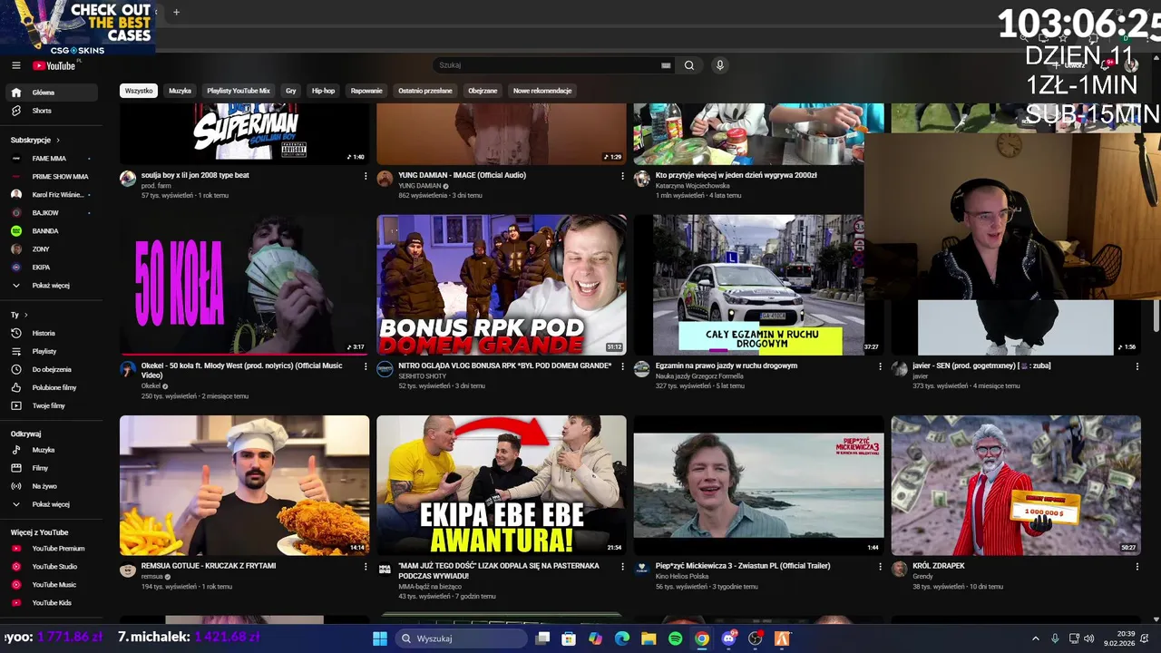Open new browser tab with plus button
The image size is (1161, 653).
(176, 12)
